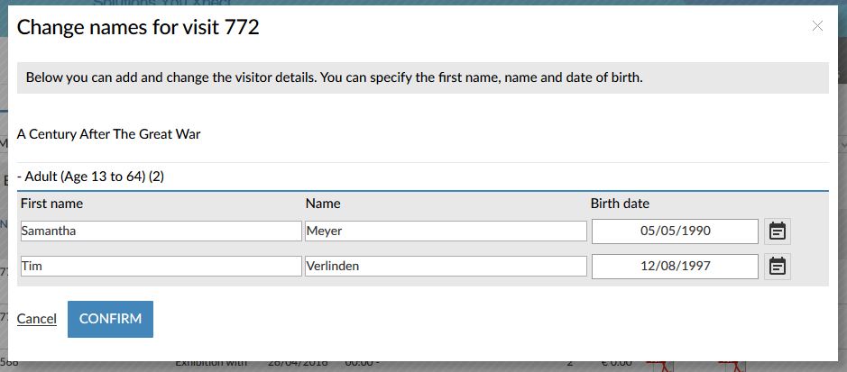Close the Change names dialog with X
This screenshot has width=847, height=372.
click(x=817, y=26)
